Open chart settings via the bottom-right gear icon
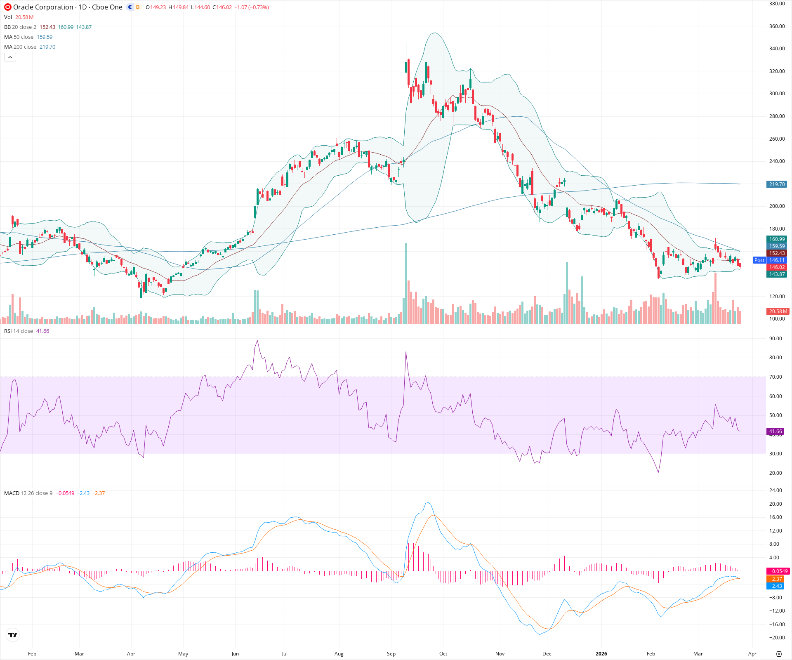This screenshot has width=792, height=660. tap(779, 653)
